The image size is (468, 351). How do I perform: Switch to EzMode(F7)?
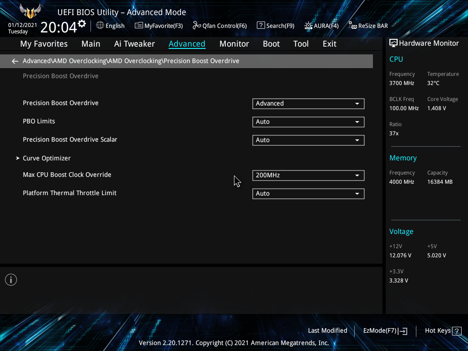(385, 331)
